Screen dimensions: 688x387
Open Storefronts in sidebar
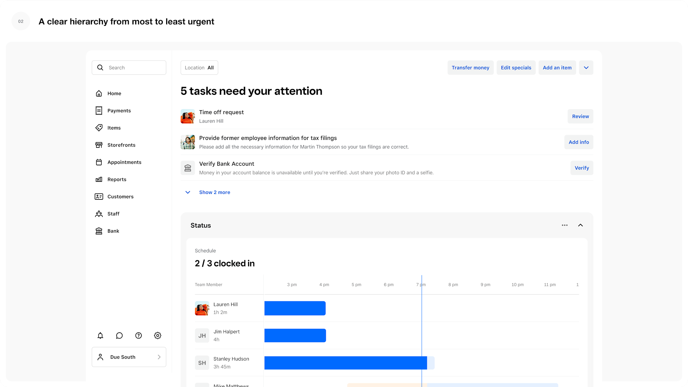click(x=121, y=145)
